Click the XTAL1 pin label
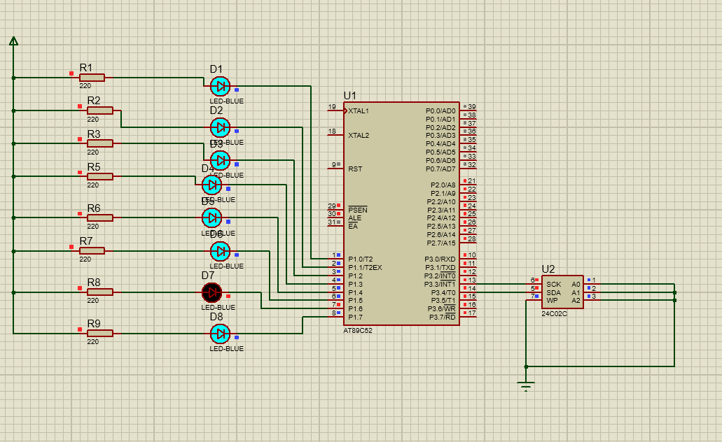 click(359, 110)
